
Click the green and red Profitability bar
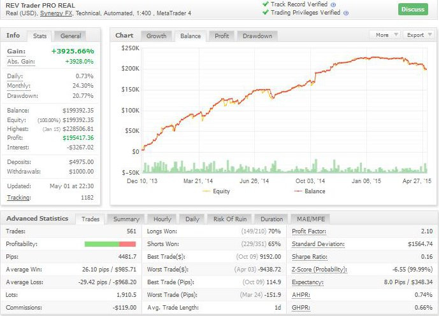tap(110, 244)
